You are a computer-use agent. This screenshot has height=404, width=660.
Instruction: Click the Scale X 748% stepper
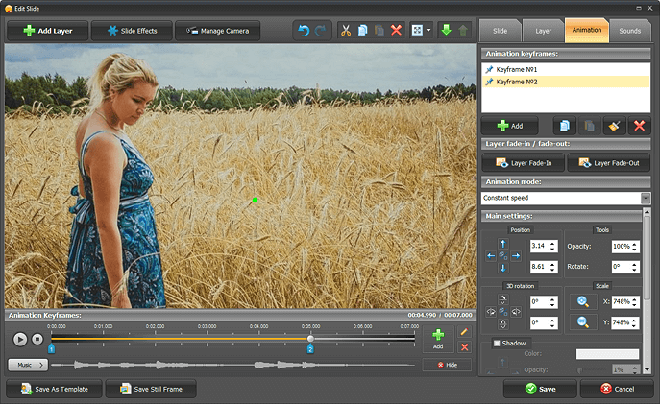(x=634, y=302)
